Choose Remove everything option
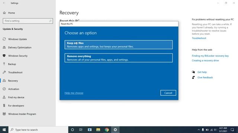The width and height of the screenshot is (238, 133). point(119,58)
